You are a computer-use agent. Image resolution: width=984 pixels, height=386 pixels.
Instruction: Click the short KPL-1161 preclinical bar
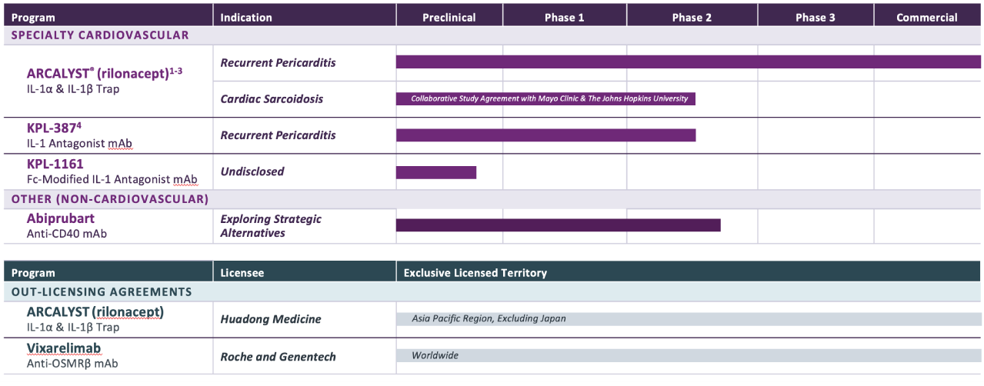pos(435,172)
